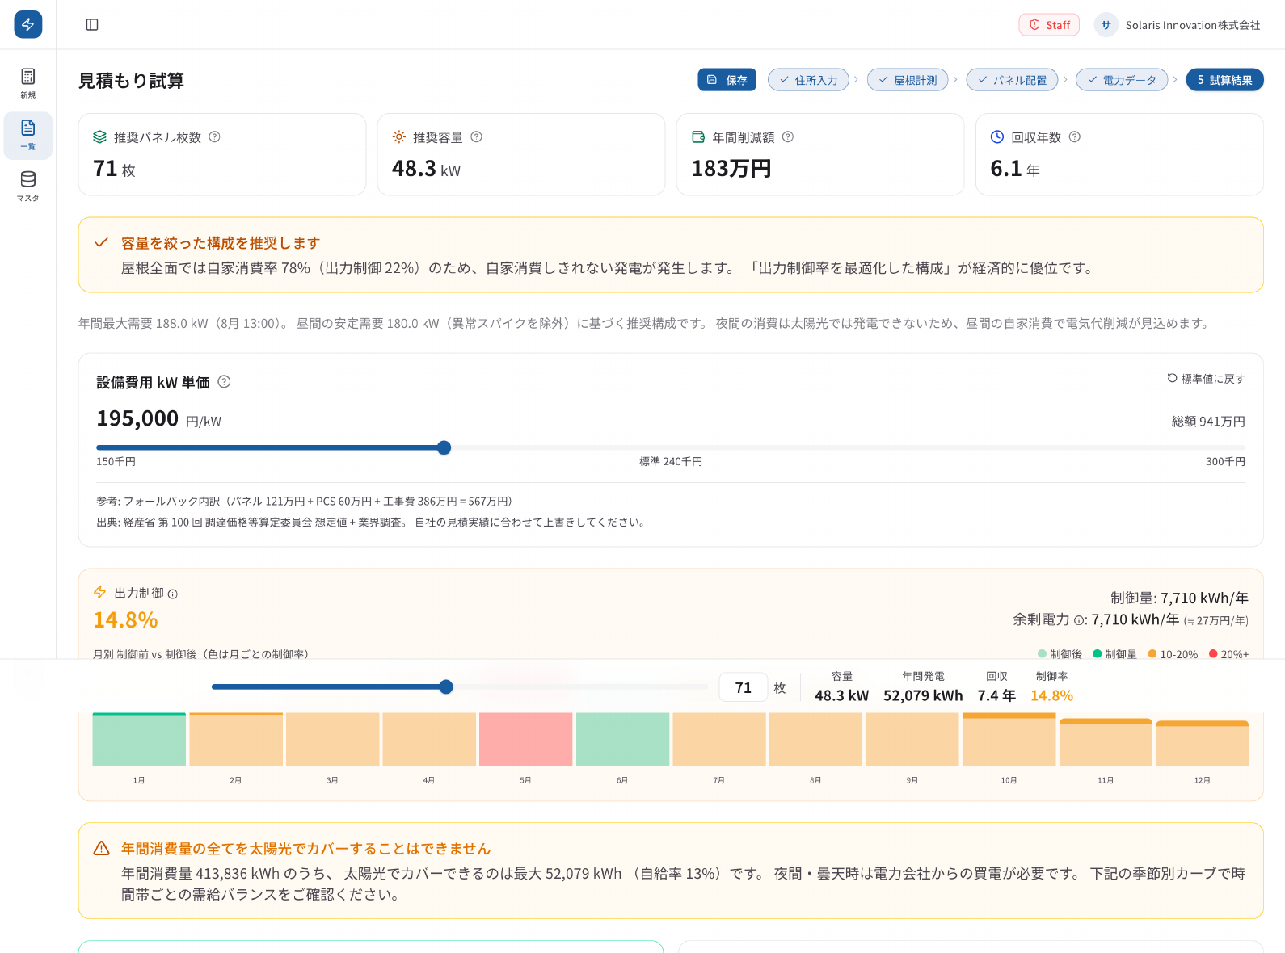Click the 見積もり試算 page title
The image size is (1285, 953).
point(131,81)
